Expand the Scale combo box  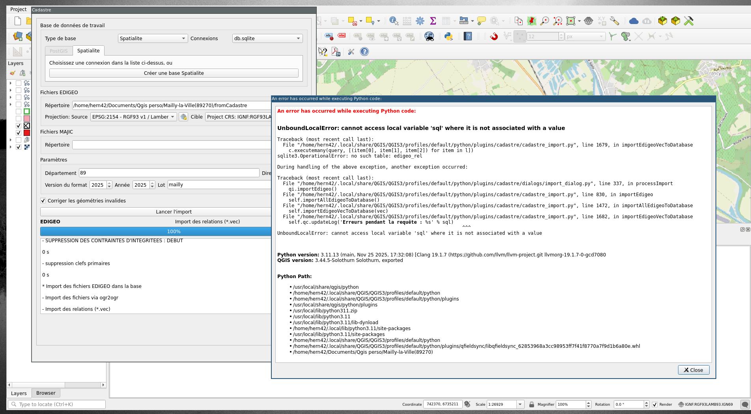coord(520,405)
